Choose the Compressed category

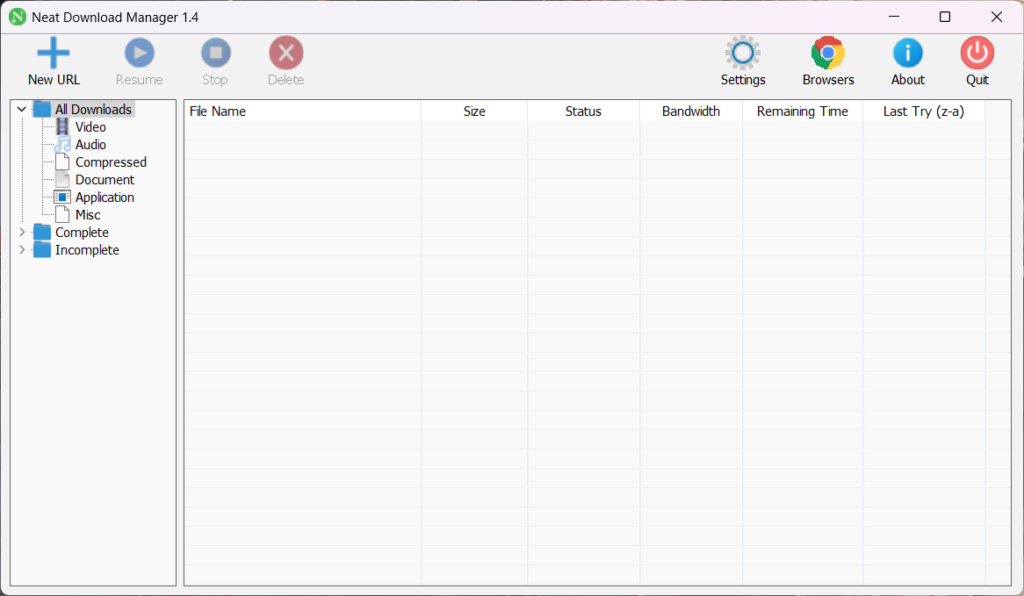click(110, 162)
